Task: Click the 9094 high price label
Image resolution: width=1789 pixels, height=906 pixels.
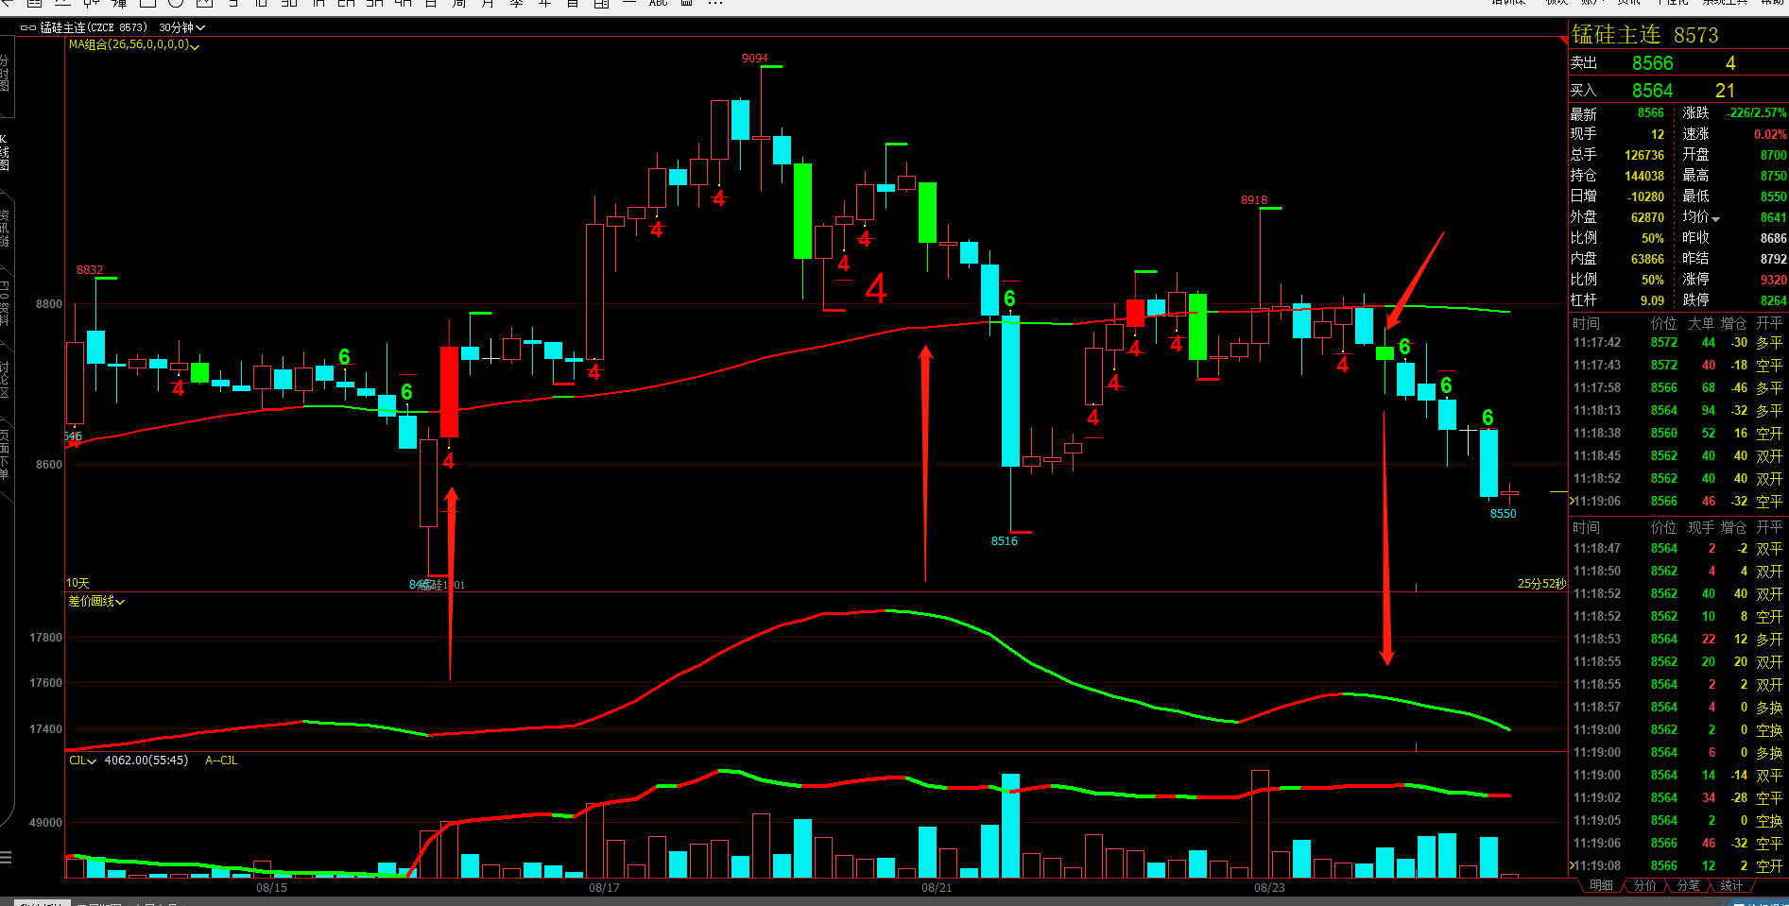Action: 755,59
